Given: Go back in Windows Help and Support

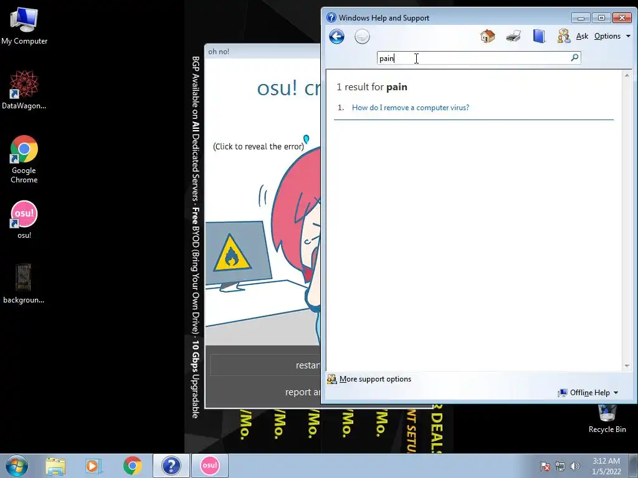Looking at the screenshot, I should (x=336, y=37).
